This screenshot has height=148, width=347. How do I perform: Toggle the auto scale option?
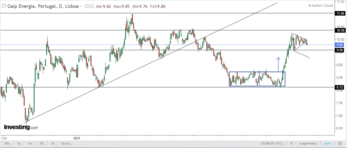click(327, 143)
